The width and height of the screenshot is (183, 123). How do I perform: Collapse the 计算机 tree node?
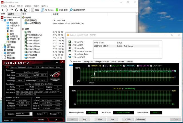click(2, 20)
